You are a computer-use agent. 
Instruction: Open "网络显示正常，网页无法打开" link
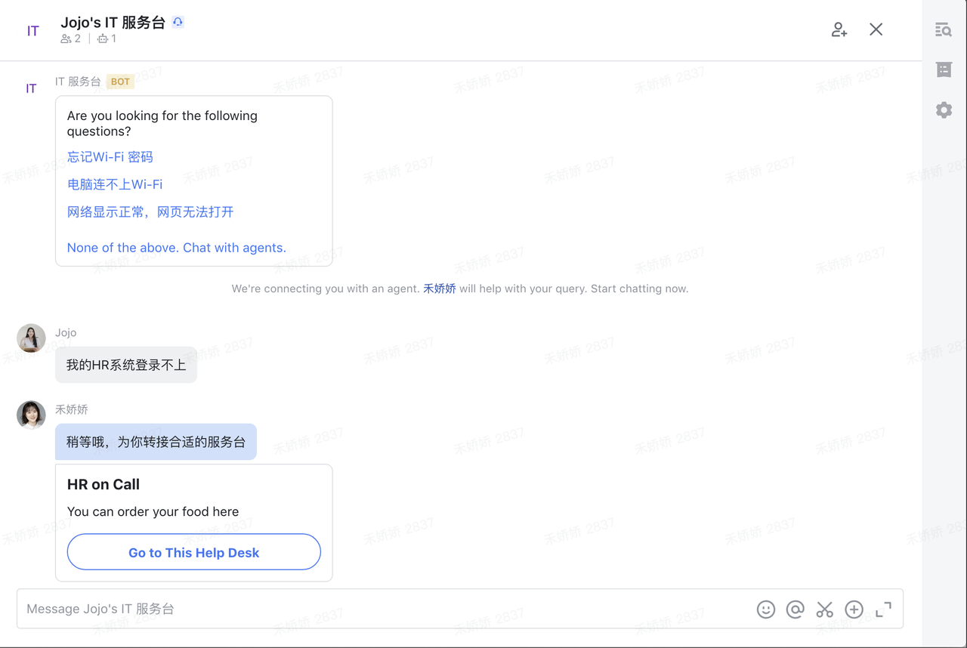[x=150, y=211]
